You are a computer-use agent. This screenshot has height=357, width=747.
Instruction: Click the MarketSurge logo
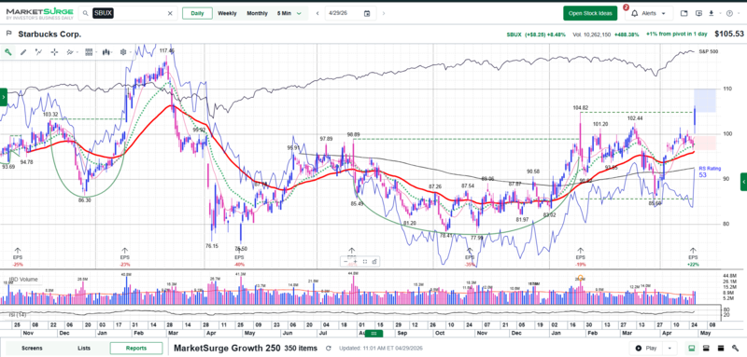[39, 13]
